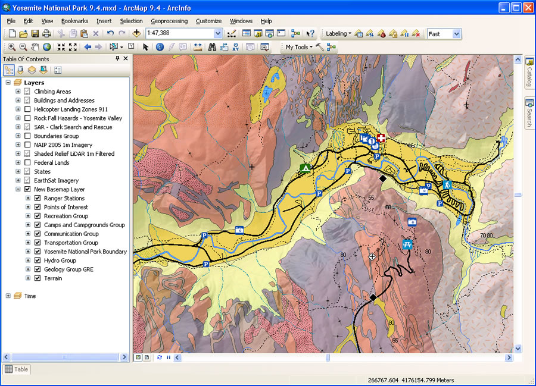This screenshot has width=536, height=386.
Task: Open the Find binoculars tool
Action: (212, 47)
